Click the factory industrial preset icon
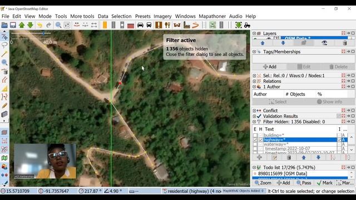 (x=187, y=25)
